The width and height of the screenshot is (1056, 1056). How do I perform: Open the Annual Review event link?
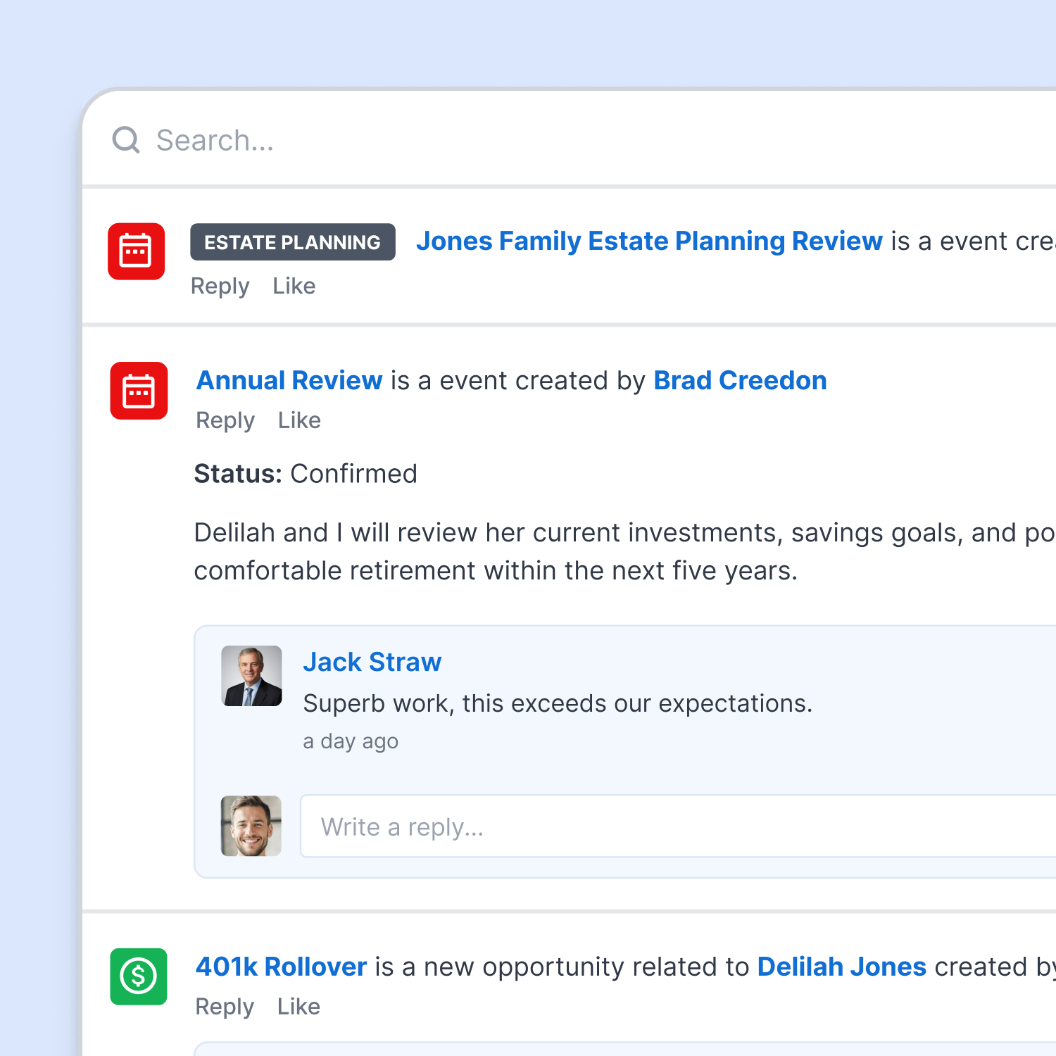pyautogui.click(x=289, y=380)
